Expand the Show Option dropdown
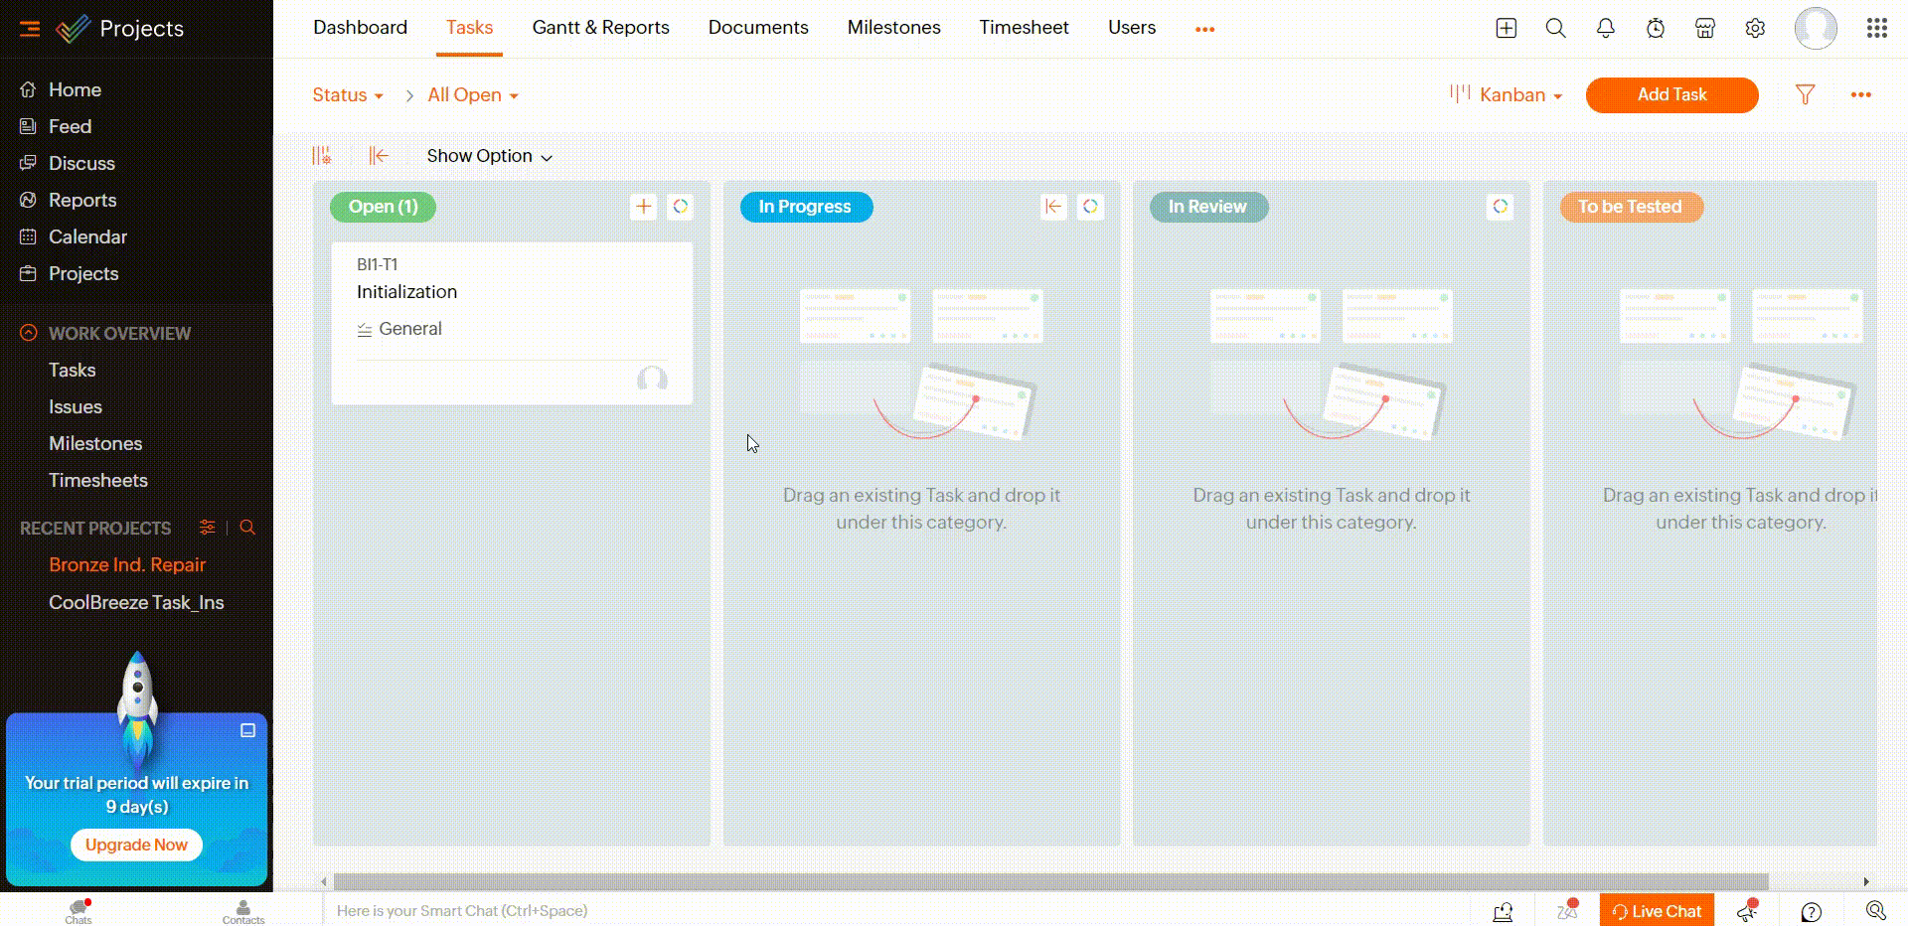Image resolution: width=1908 pixels, height=926 pixels. [x=489, y=156]
